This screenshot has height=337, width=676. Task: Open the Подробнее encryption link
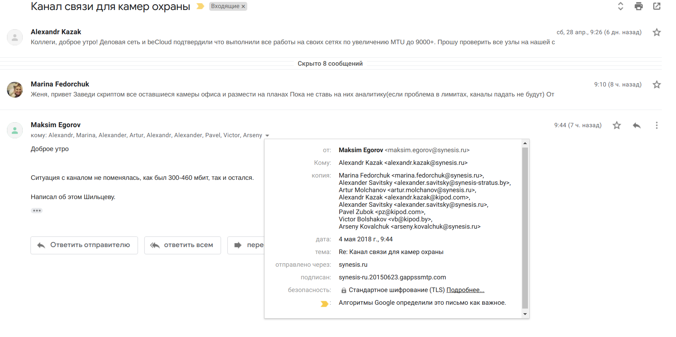click(465, 290)
